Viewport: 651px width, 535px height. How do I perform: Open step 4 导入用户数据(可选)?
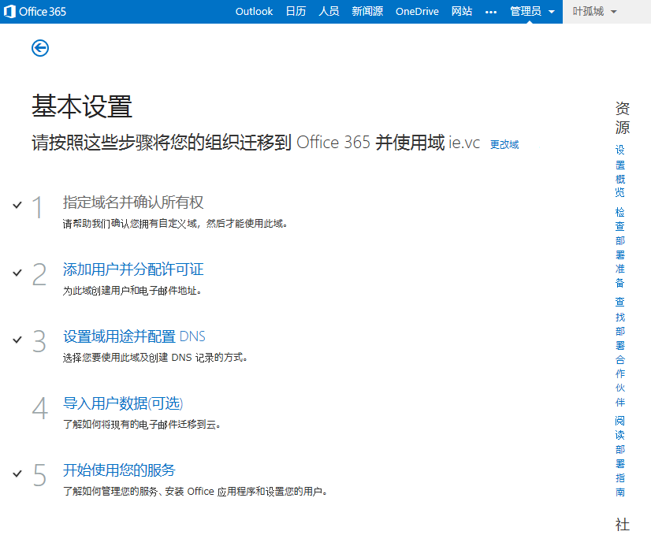[123, 403]
